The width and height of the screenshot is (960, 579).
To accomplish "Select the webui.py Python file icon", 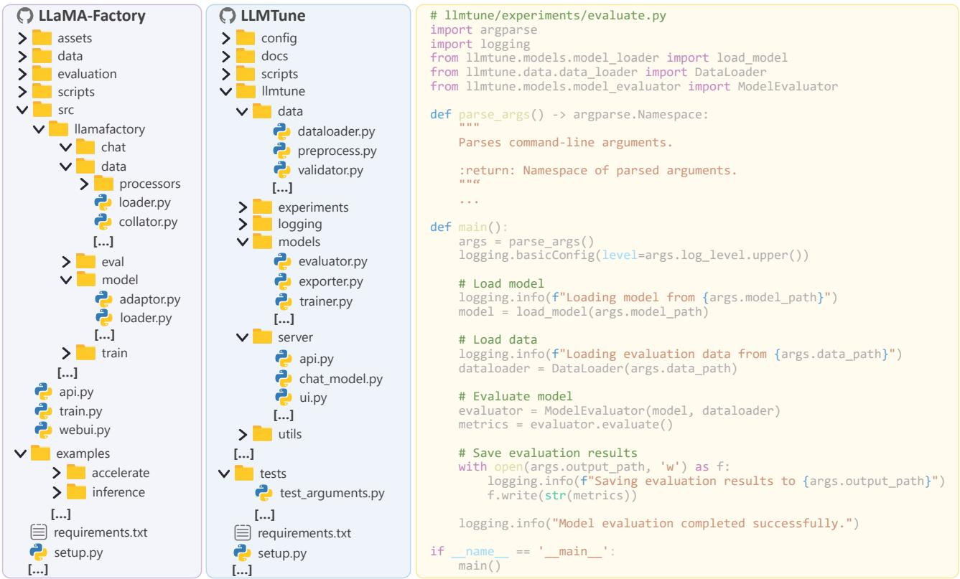I will (x=44, y=430).
